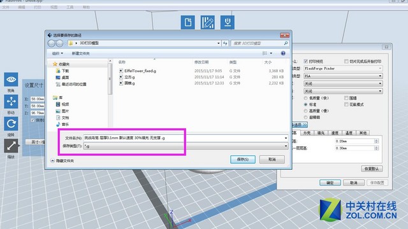
Task: Open the Desktop folder (桌面)
Action: point(62,78)
